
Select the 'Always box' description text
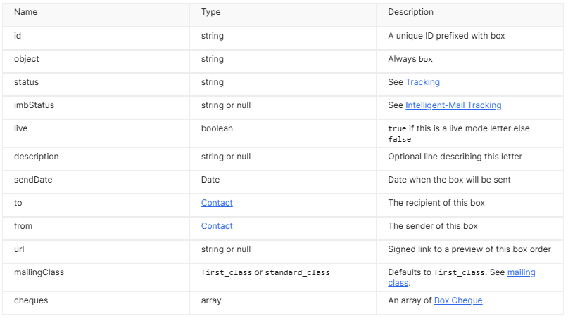[x=410, y=59]
